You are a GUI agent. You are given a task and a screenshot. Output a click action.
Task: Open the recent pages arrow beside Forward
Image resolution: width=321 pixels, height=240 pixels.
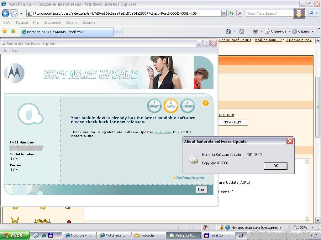tap(21, 13)
